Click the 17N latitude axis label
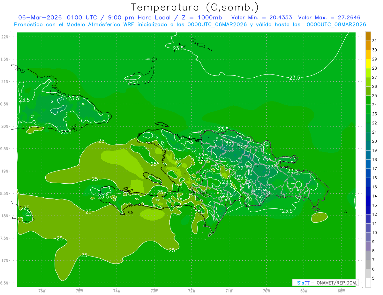 [5, 261]
